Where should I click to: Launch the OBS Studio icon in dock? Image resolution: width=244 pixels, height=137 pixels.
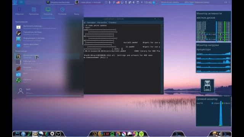(x=58, y=134)
